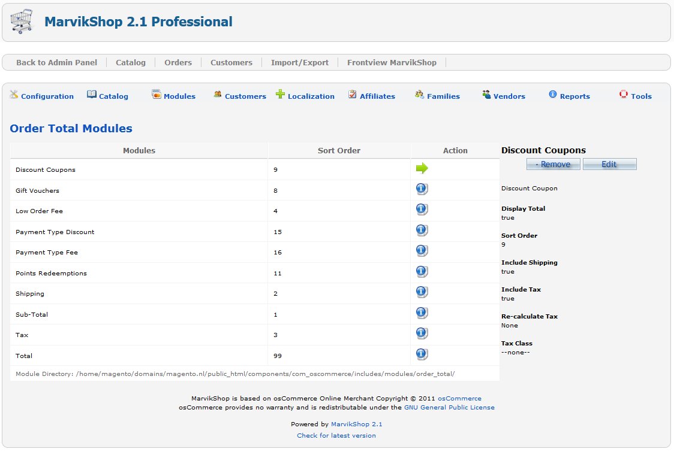
Task: Follow the osCommerce link
Action: tap(459, 399)
